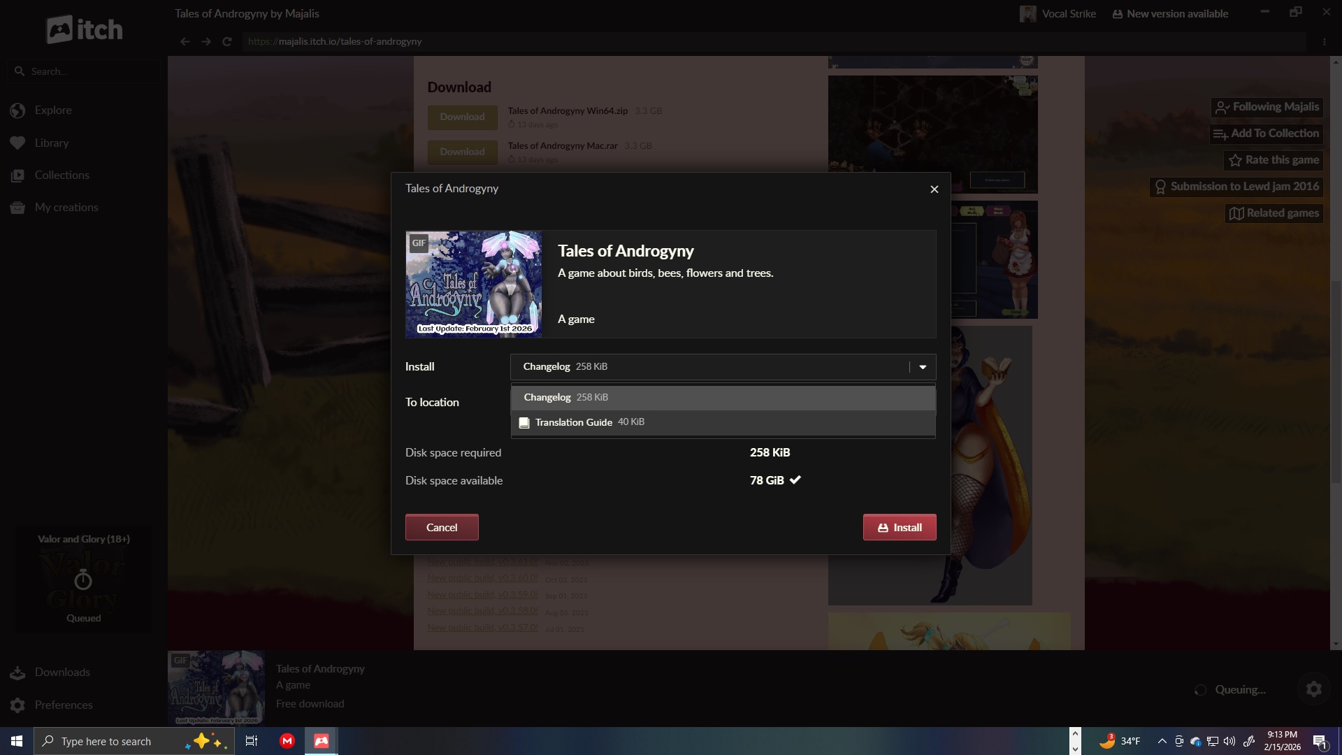Go back with left arrow
This screenshot has width=1342, height=755.
[185, 42]
